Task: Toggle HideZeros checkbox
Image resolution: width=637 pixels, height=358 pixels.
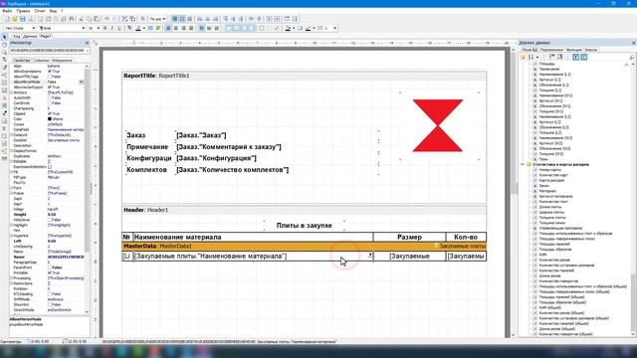Action: click(x=50, y=220)
